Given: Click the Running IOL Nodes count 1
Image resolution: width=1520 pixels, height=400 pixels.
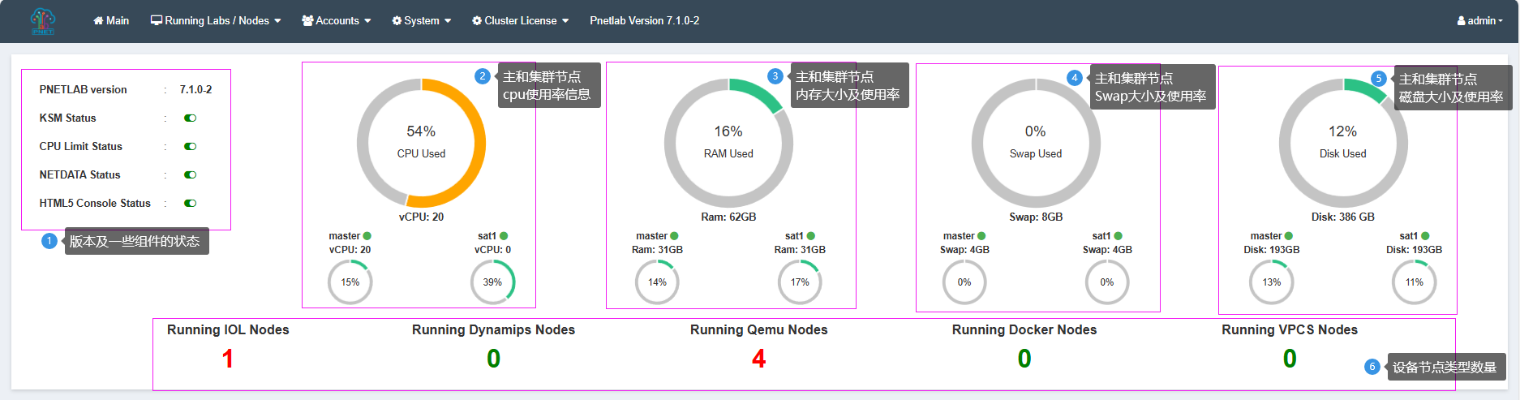Looking at the screenshot, I should point(228,359).
